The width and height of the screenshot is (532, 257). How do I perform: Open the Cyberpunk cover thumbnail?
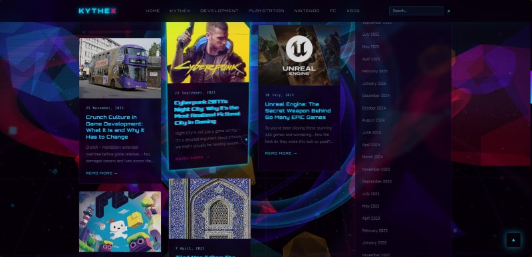pos(208,52)
